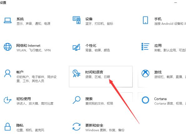
Task: Go to 设备 settings title
Action: pyautogui.click(x=89, y=19)
